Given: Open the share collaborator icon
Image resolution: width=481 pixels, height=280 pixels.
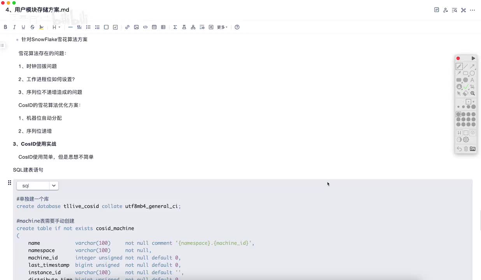Looking at the screenshot, I should (446, 10).
